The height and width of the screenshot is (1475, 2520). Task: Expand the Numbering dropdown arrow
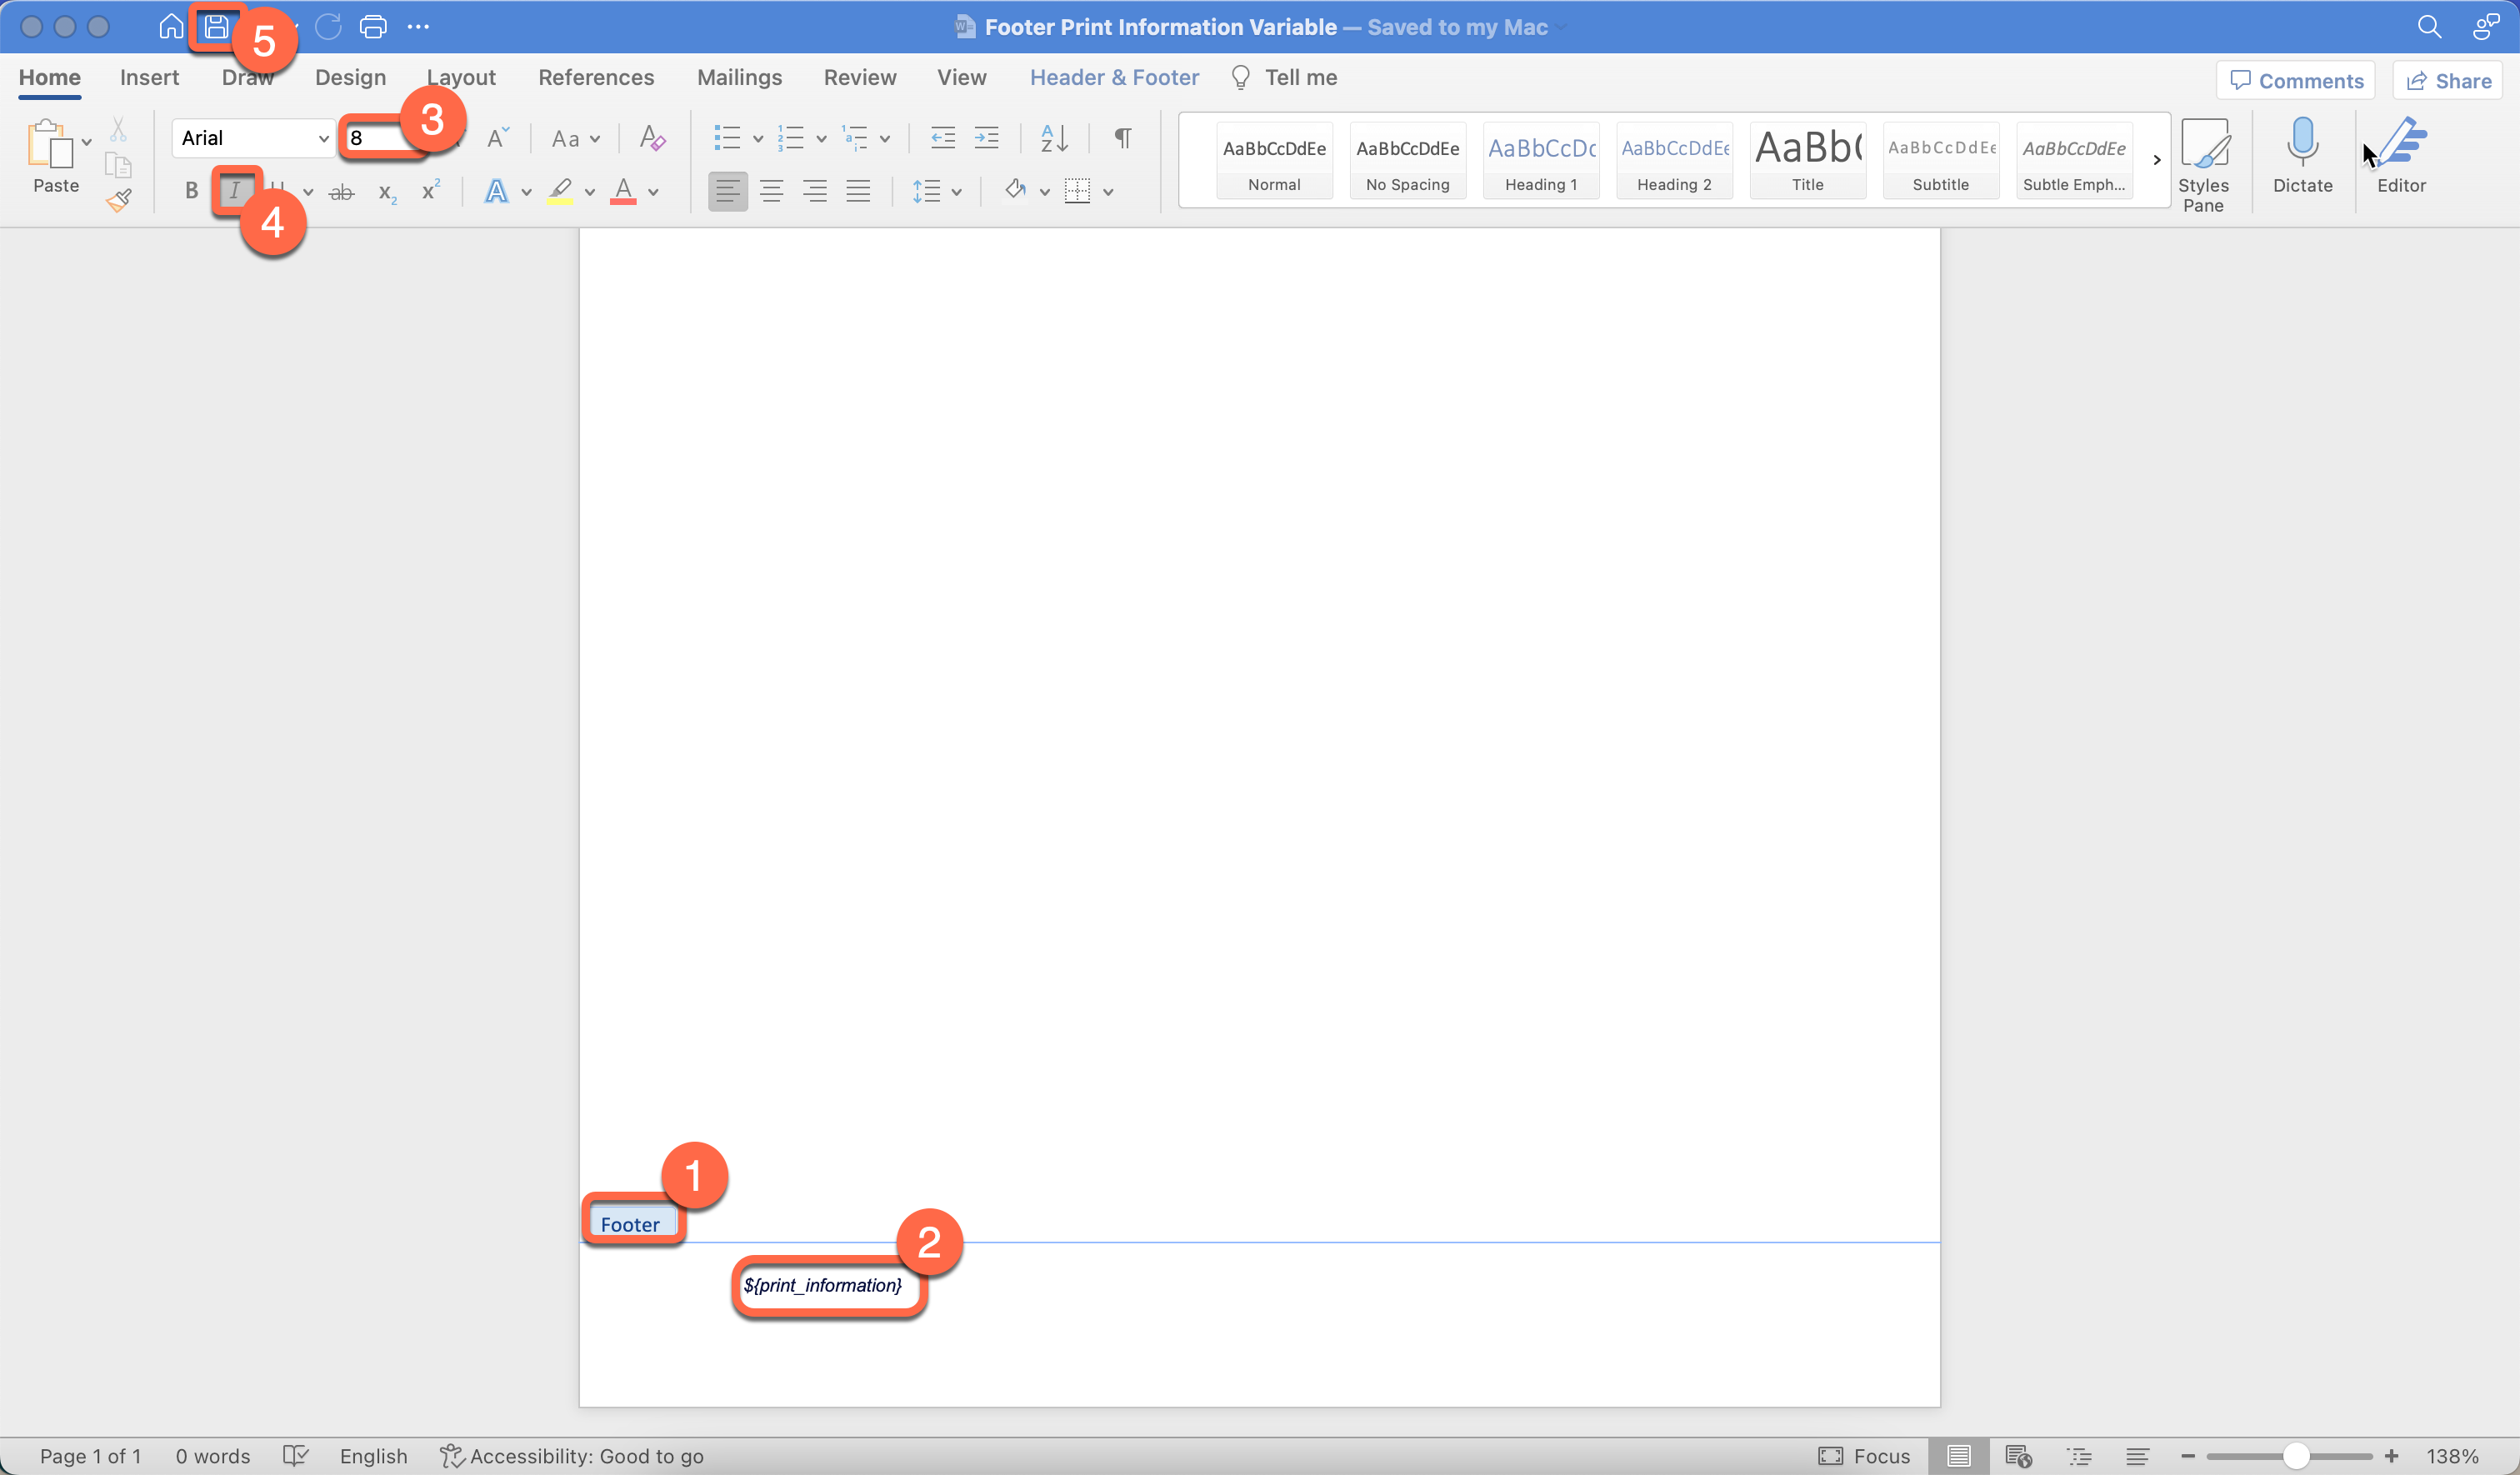[821, 139]
